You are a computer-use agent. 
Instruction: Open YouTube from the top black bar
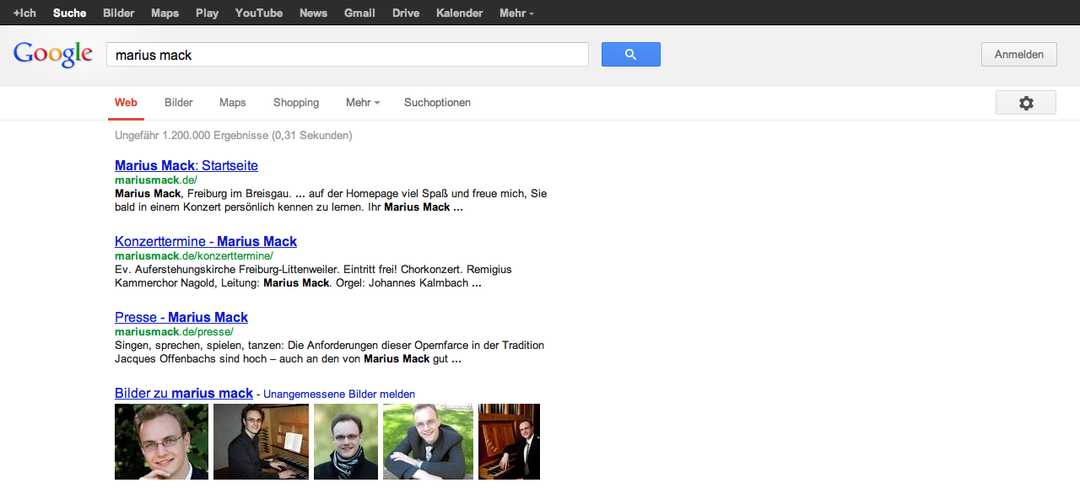coord(258,13)
